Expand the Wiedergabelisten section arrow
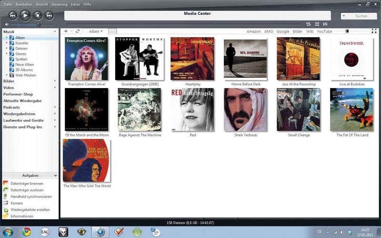The image size is (381, 238). coord(55,114)
